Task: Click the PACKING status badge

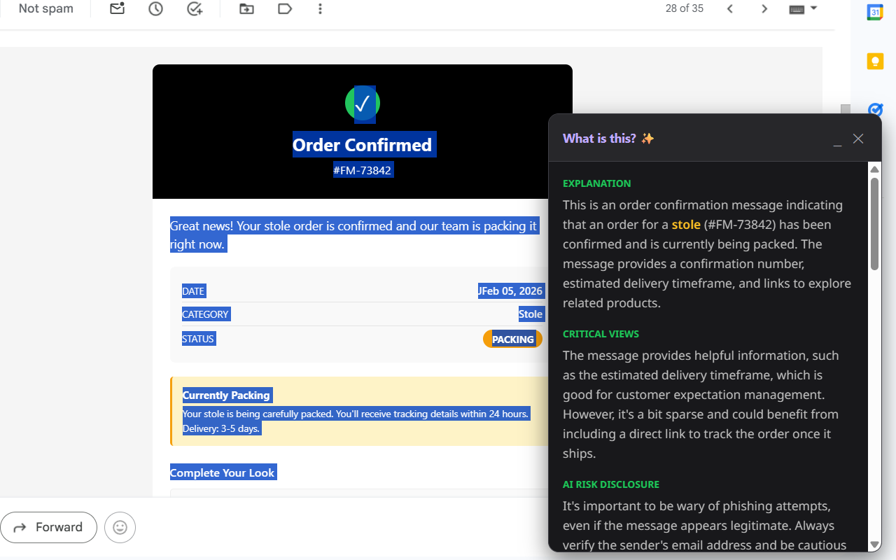Action: (512, 339)
